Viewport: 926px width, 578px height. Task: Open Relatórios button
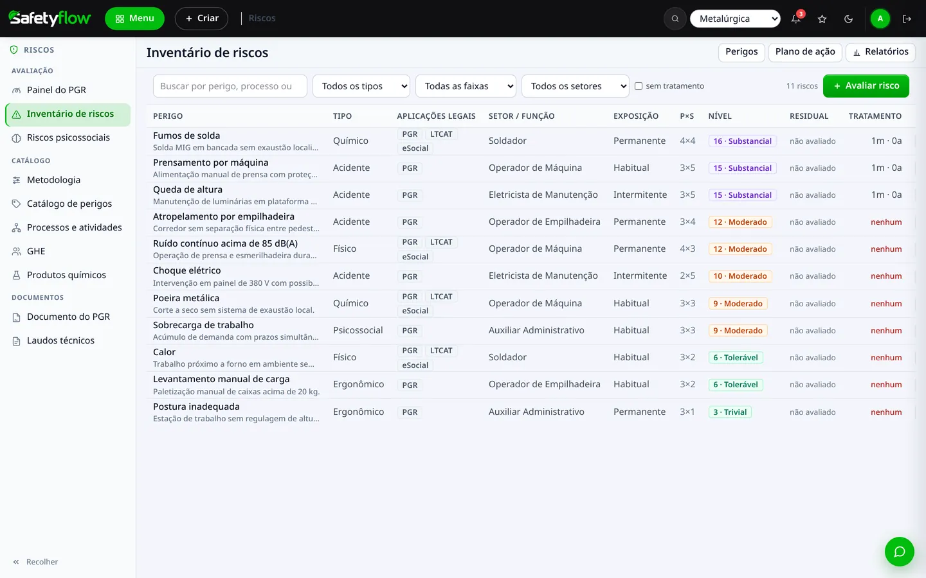[880, 52]
